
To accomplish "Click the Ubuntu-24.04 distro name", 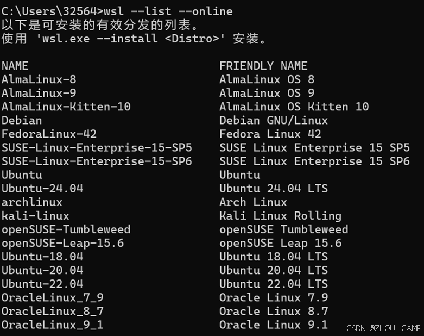I will tap(42, 189).
